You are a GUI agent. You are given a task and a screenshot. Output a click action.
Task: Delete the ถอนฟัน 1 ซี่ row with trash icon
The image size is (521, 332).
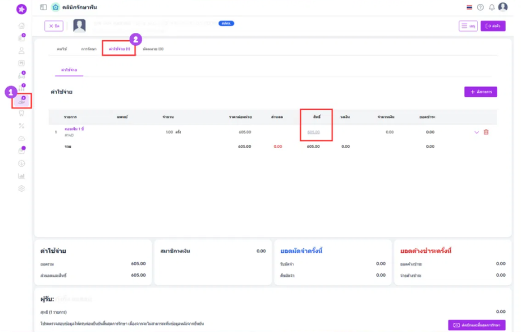(x=486, y=132)
